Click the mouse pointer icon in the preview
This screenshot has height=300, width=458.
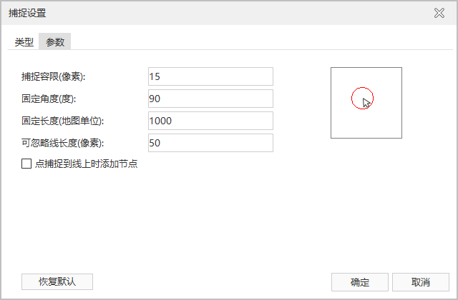pyautogui.click(x=366, y=103)
